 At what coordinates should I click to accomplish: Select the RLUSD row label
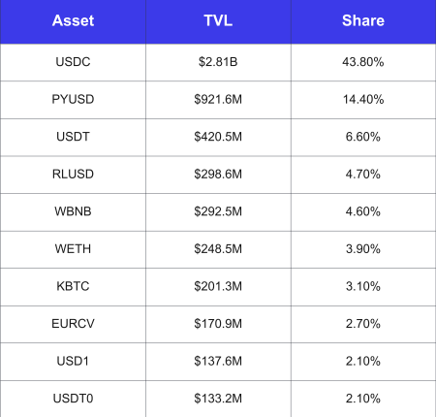[x=73, y=174]
